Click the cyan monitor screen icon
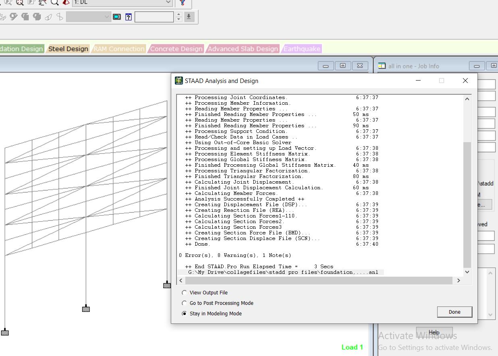This screenshot has width=498, height=356. coord(117,17)
